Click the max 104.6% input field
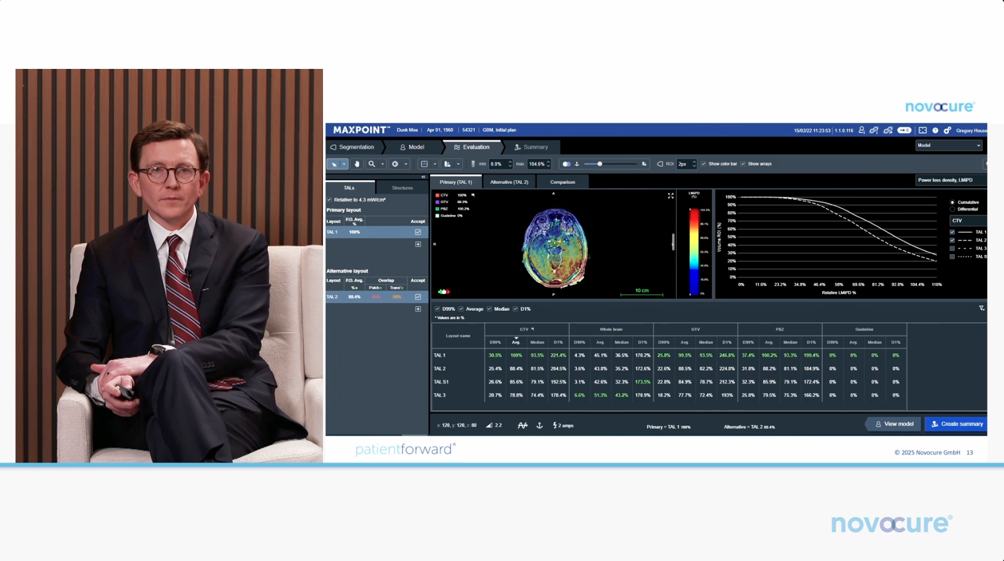The image size is (1004, 561). 539,164
